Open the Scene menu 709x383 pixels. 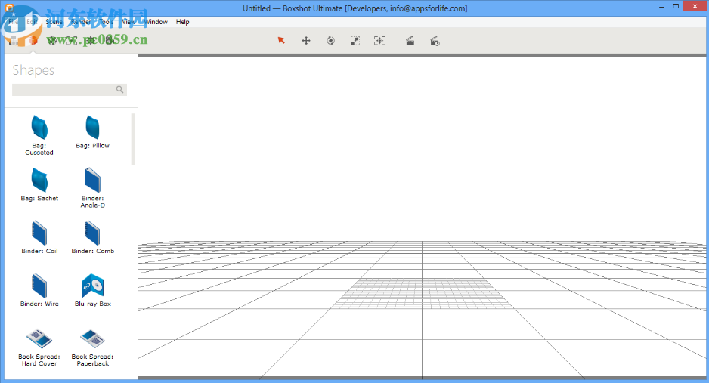54,22
